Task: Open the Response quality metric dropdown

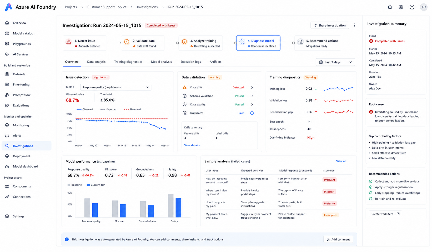Action: click(116, 87)
